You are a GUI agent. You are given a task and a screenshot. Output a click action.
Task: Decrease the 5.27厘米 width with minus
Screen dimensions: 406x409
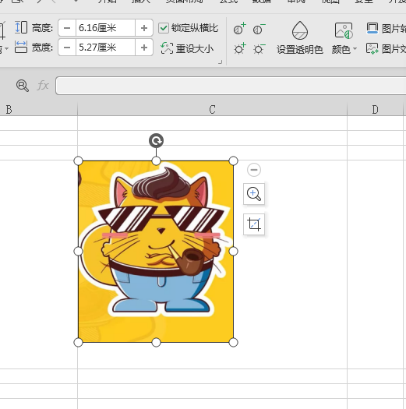67,48
